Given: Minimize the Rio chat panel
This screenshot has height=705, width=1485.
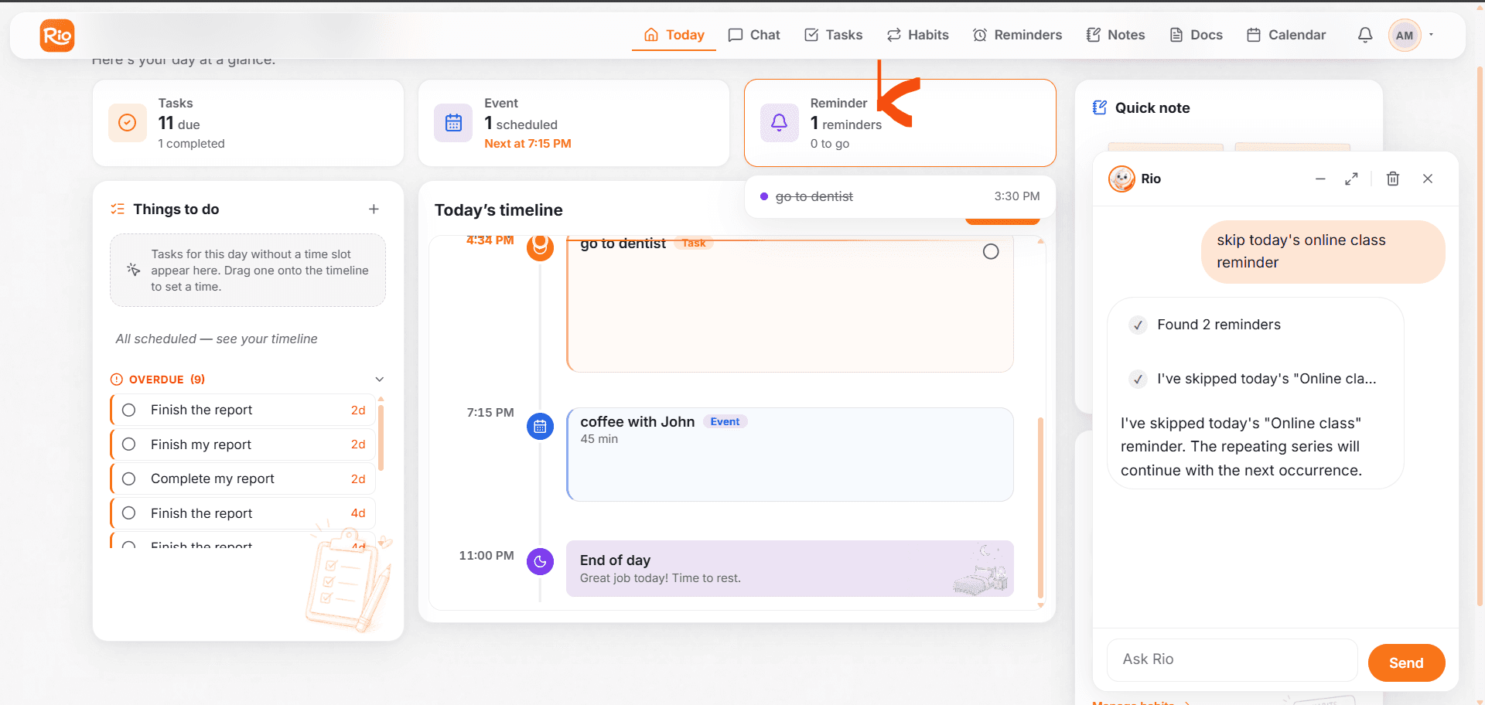Looking at the screenshot, I should pyautogui.click(x=1320, y=179).
